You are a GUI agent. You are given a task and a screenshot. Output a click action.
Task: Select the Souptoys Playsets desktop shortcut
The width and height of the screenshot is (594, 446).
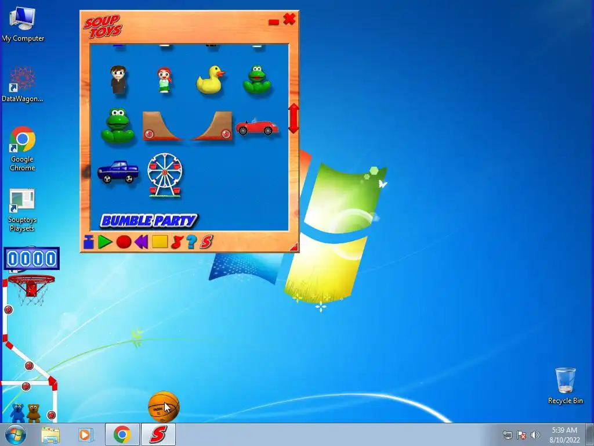(22, 210)
